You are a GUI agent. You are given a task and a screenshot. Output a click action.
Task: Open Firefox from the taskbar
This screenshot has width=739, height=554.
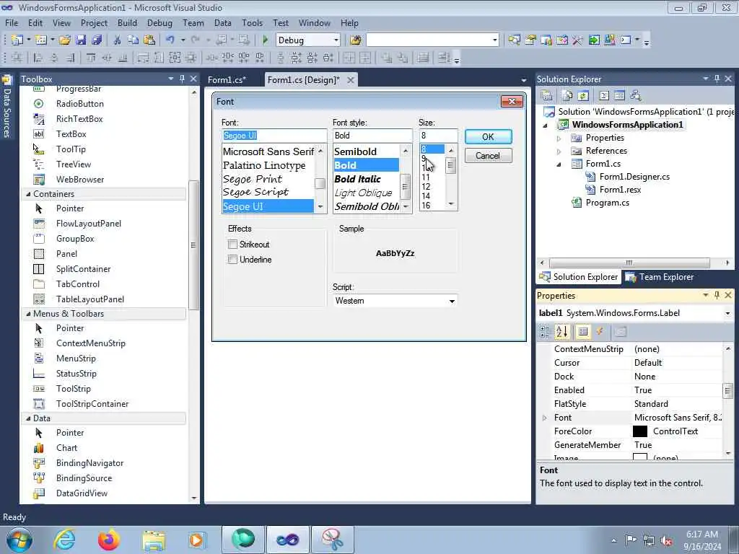(109, 540)
